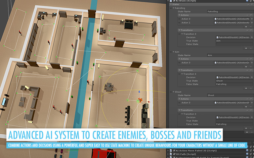Open object picker for Patrolling Action 0

point(252,19)
